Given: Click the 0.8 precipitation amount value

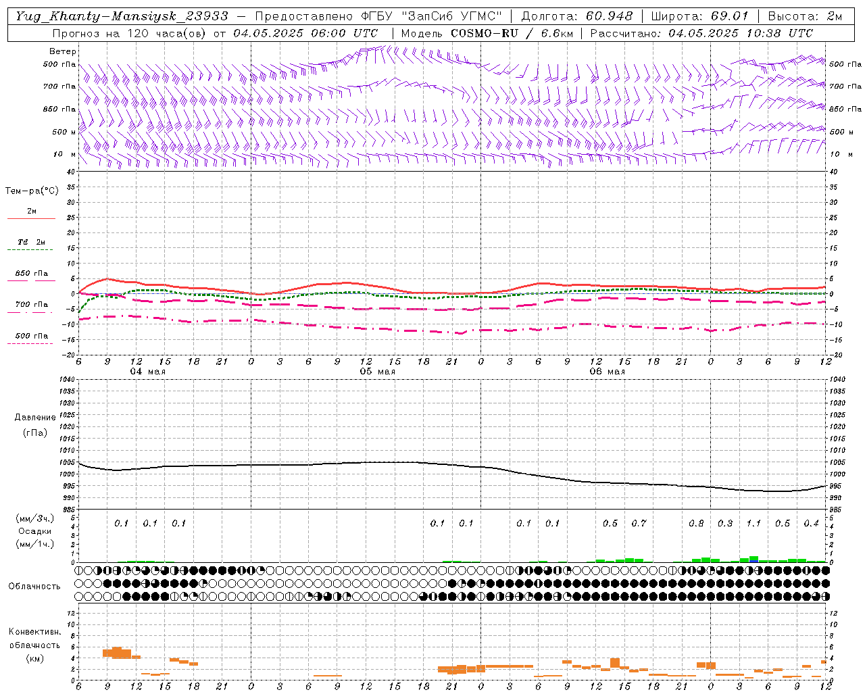Looking at the screenshot, I should (x=696, y=523).
